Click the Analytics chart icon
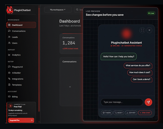This screenshot has width=163, height=129. [x=9, y=55]
